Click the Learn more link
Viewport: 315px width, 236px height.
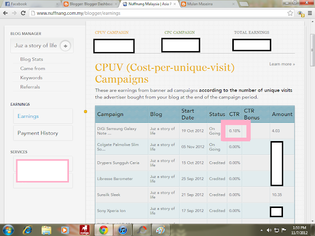[282, 64]
